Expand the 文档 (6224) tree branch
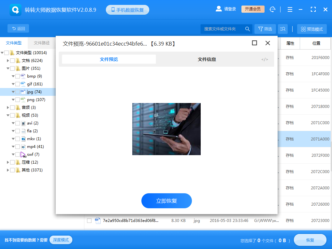332x249 pixels. click(x=8, y=60)
